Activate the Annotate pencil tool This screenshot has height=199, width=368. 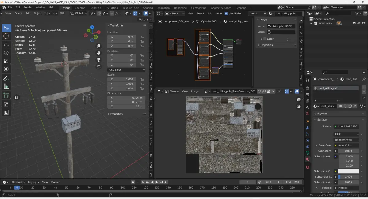(6, 78)
